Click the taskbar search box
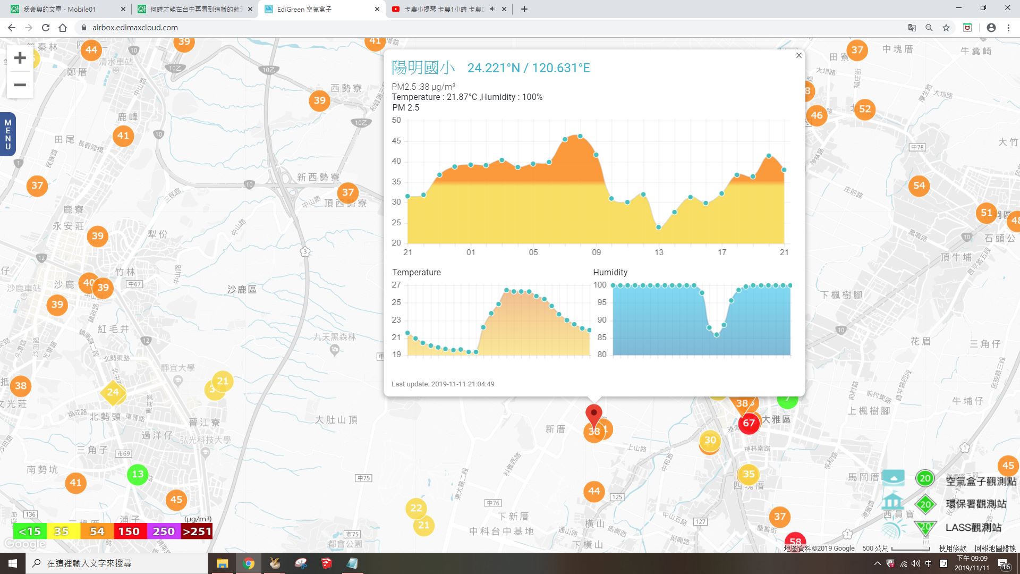 point(116,563)
